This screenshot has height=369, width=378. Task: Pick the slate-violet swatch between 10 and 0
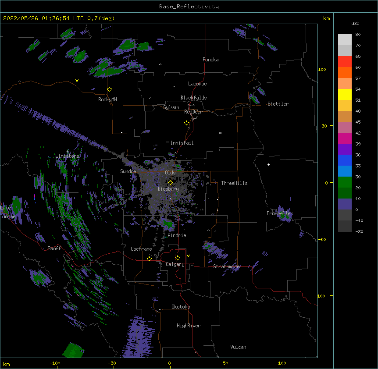coord(345,204)
